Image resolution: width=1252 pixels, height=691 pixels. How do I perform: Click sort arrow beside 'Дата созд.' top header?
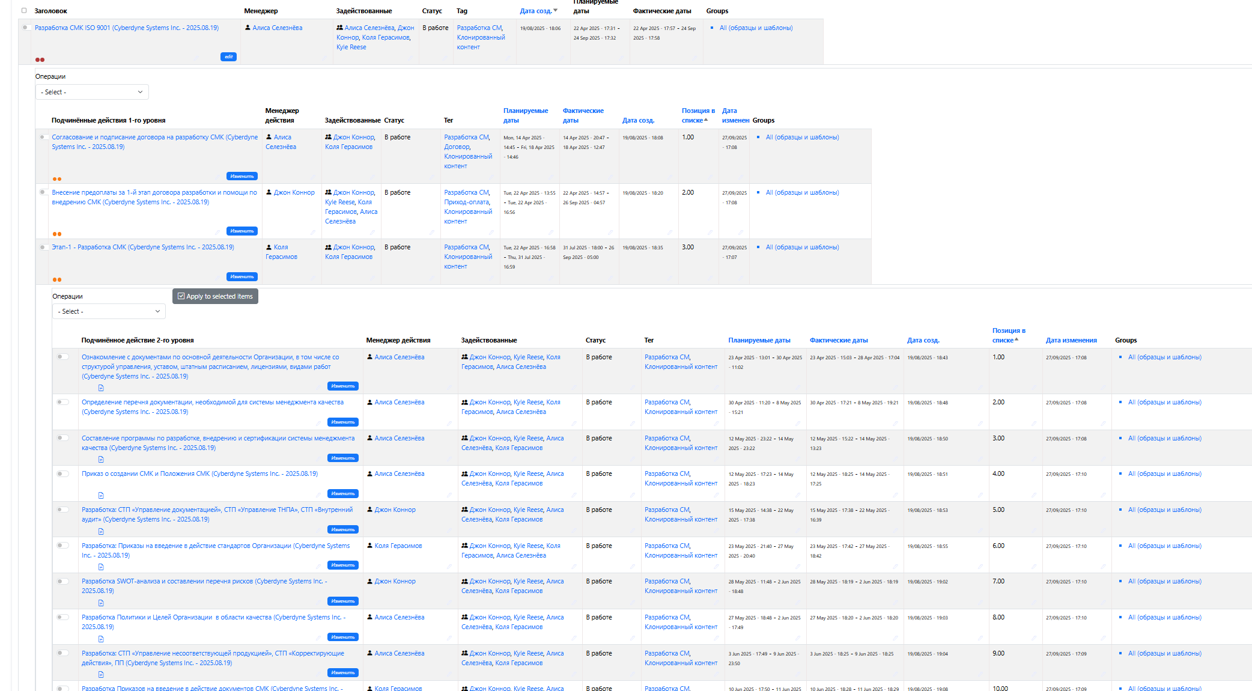(555, 10)
